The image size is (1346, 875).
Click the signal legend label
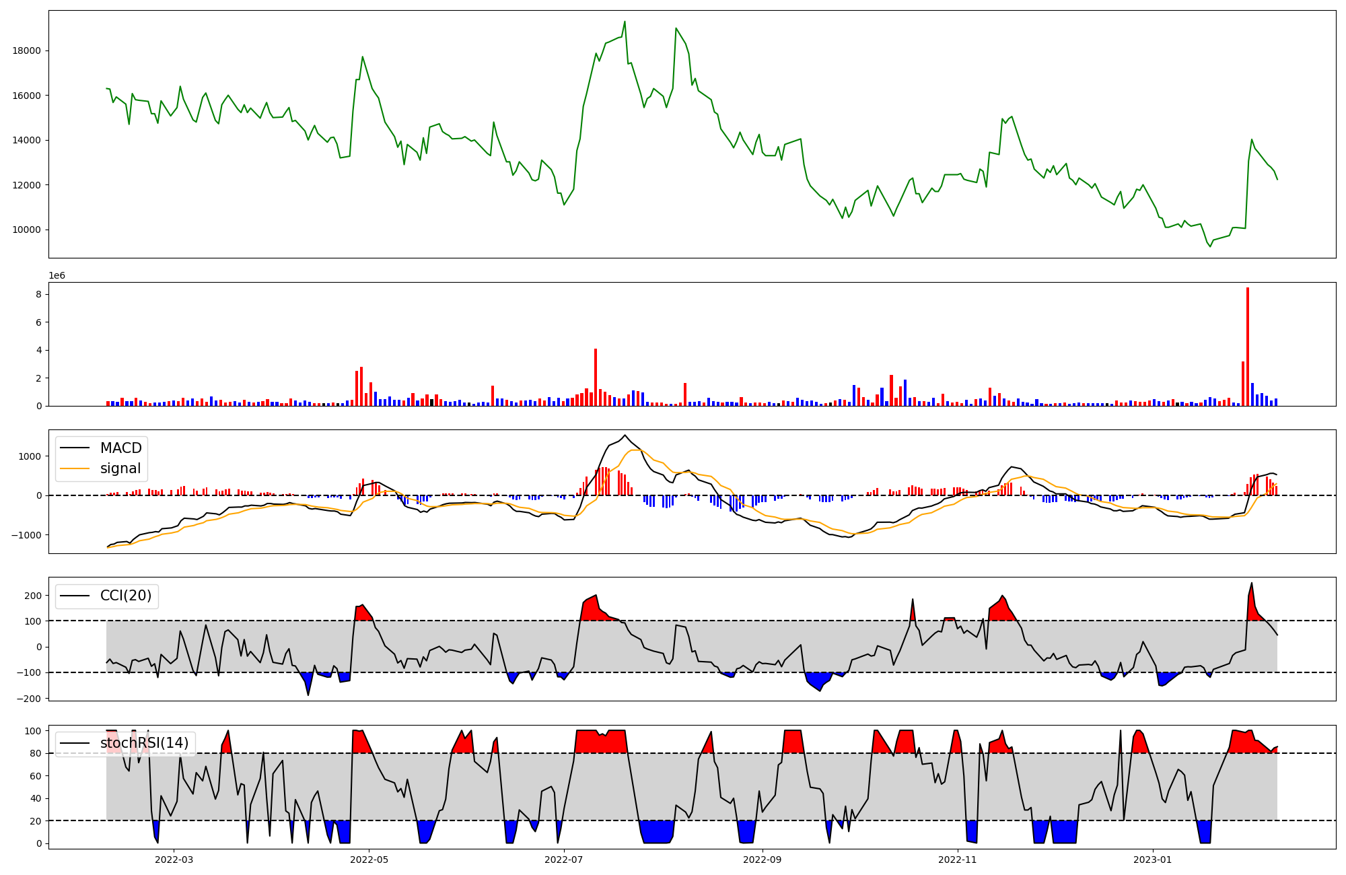coord(120,468)
